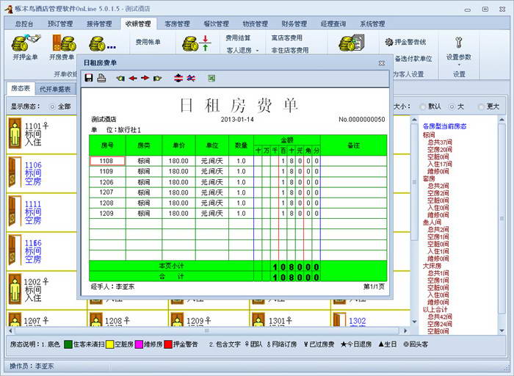Image resolution: width=514 pixels, height=376 pixels.
Task: Select the 全部 room status radio button
Action: pyautogui.click(x=52, y=106)
